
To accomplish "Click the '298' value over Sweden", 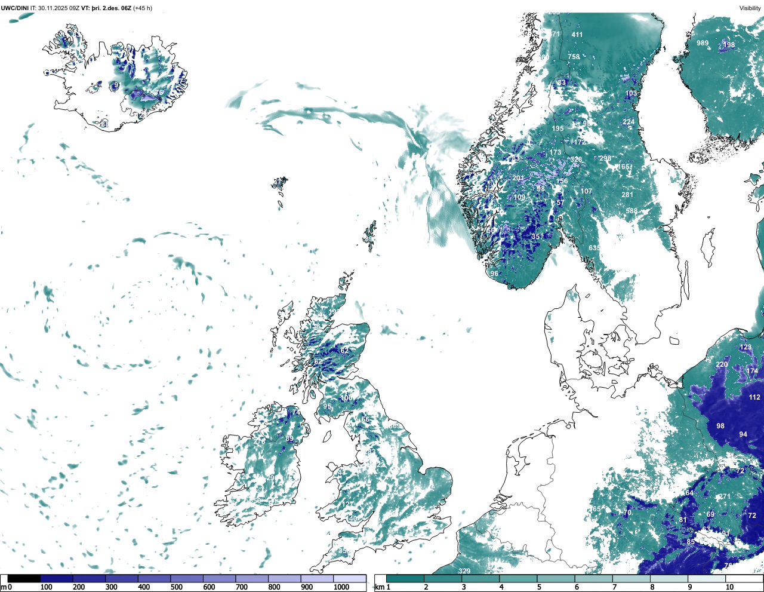I will [x=605, y=158].
